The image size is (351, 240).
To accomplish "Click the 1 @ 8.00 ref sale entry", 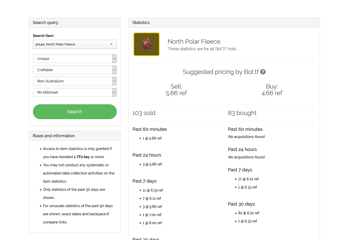I will click(x=152, y=223).
